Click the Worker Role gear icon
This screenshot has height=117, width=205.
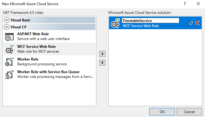tap(9, 62)
